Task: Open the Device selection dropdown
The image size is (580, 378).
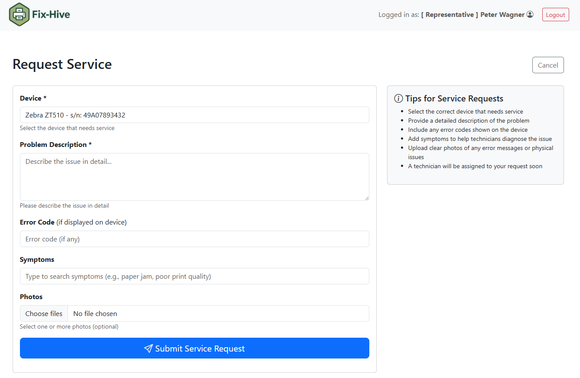Action: coord(194,115)
